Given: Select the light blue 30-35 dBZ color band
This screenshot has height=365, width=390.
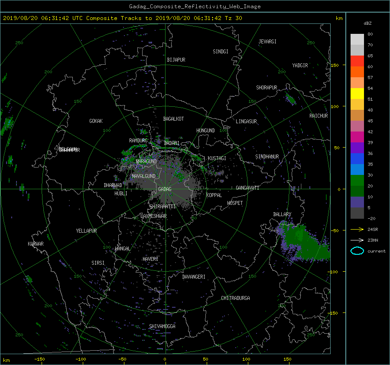Looking at the screenshot, I should (357, 169).
